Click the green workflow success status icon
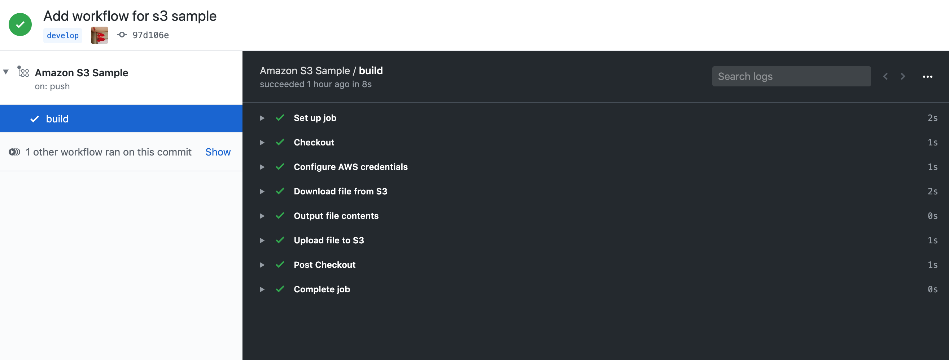This screenshot has height=360, width=949. click(20, 24)
